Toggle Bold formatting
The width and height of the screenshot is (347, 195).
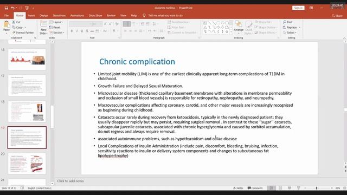pyautogui.click(x=72, y=31)
